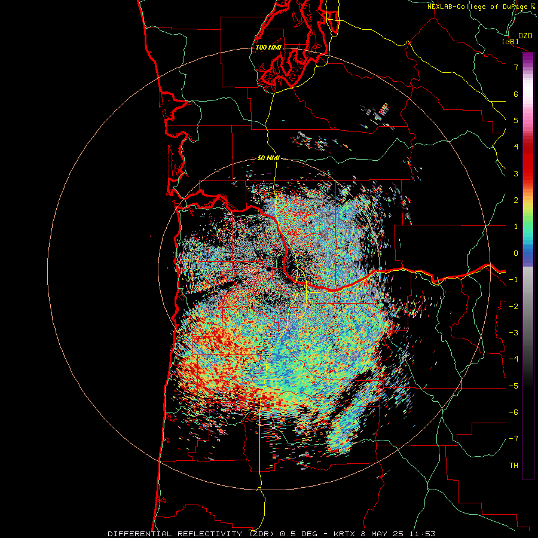Click the -4 value on the color scale
Viewport: 538px width, 538px height.
(513, 359)
